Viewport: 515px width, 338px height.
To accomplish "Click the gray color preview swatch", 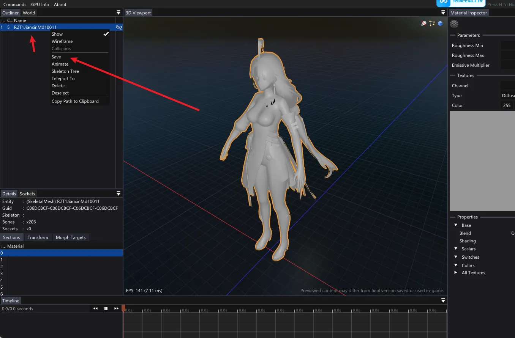I will pyautogui.click(x=482, y=161).
